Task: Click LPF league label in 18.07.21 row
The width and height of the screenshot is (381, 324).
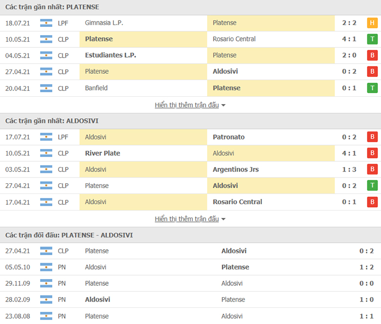Action: click(63, 23)
